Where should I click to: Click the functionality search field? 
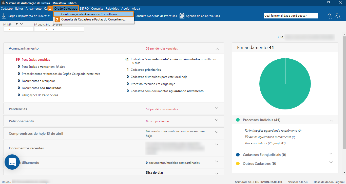(291, 16)
